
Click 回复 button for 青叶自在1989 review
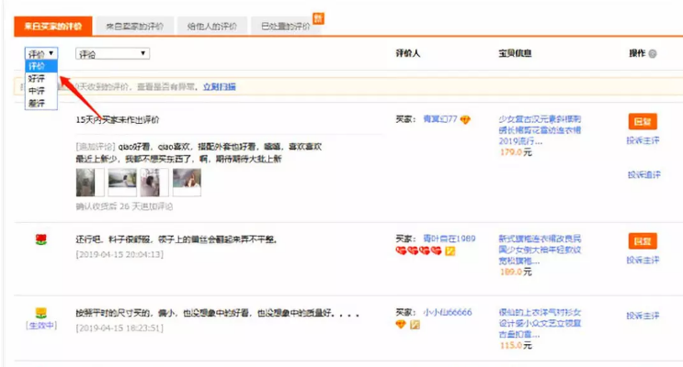coord(643,241)
